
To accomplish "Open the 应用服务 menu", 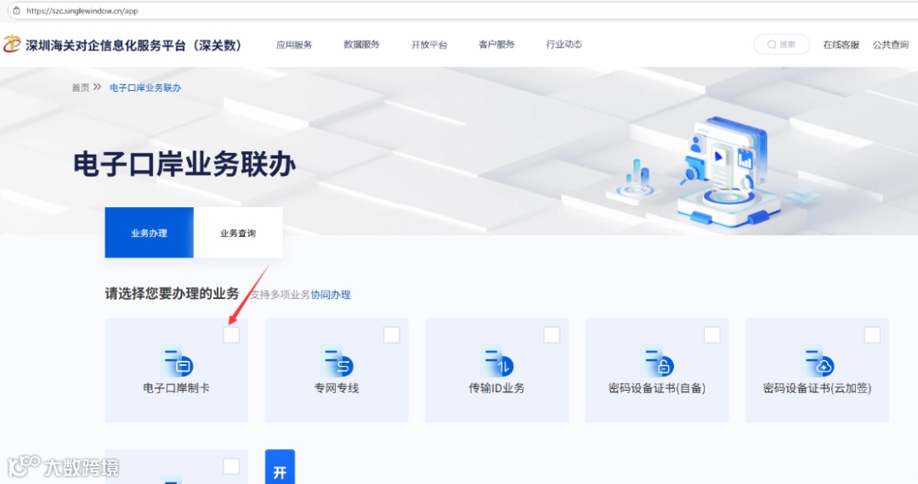I will click(x=294, y=44).
